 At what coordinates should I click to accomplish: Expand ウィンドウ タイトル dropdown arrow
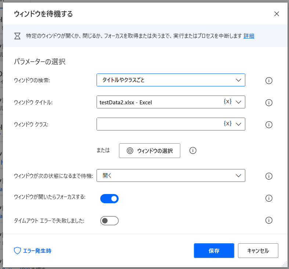(x=238, y=102)
